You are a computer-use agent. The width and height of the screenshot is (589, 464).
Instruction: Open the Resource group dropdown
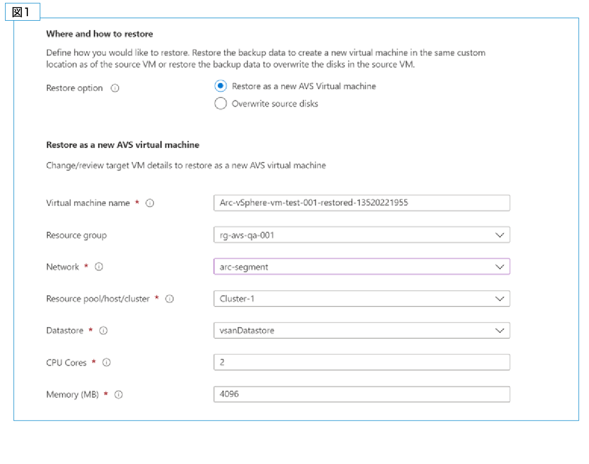click(x=361, y=235)
